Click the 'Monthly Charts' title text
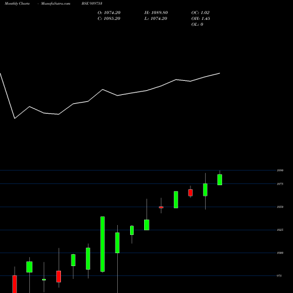Image resolution: width=293 pixels, height=293 pixels. (17, 4)
